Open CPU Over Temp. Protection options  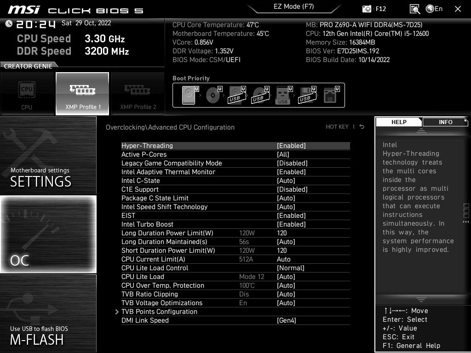point(235,285)
